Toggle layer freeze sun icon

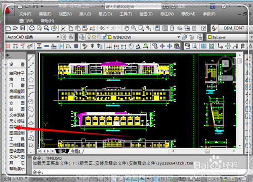pyautogui.click(x=94, y=37)
